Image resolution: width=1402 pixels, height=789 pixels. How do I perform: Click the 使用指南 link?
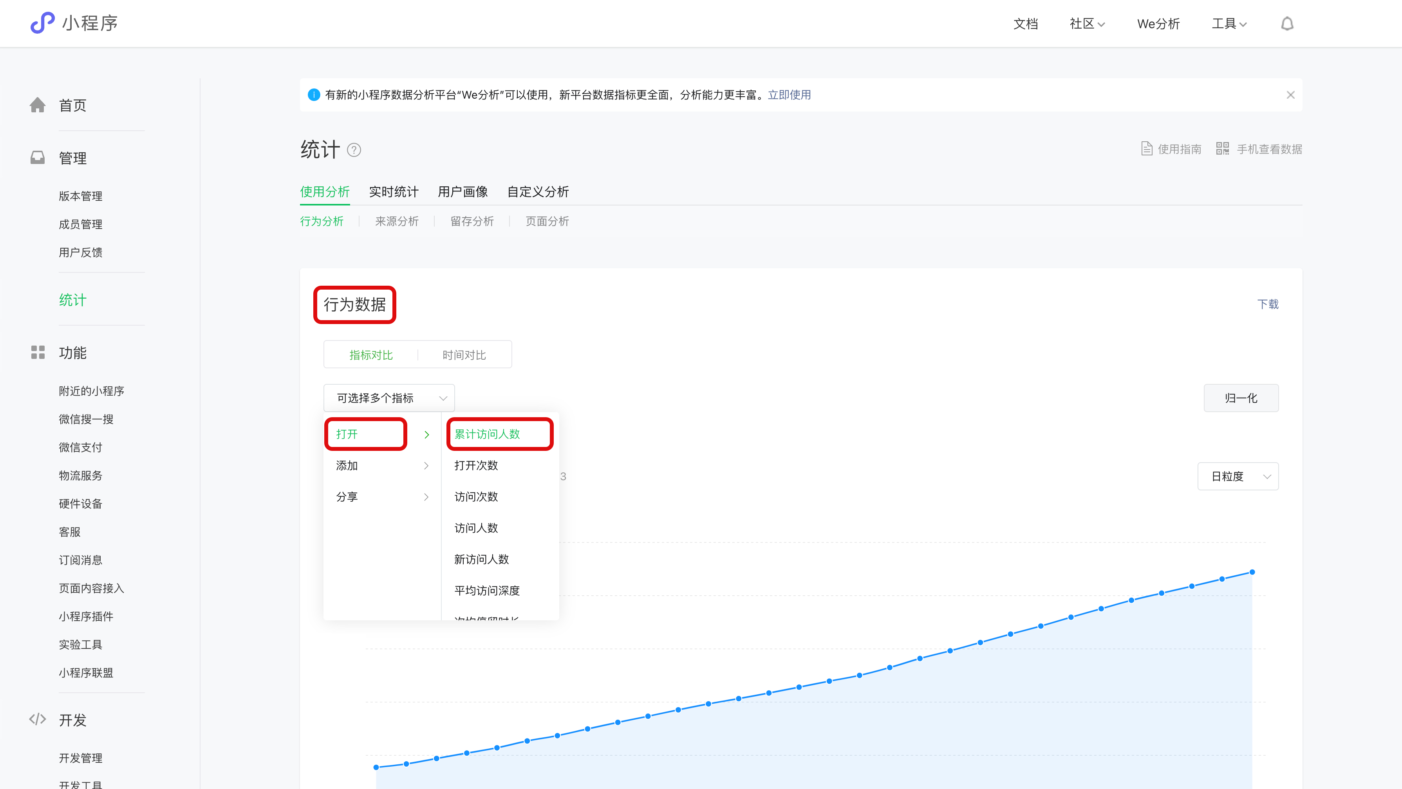[1180, 149]
